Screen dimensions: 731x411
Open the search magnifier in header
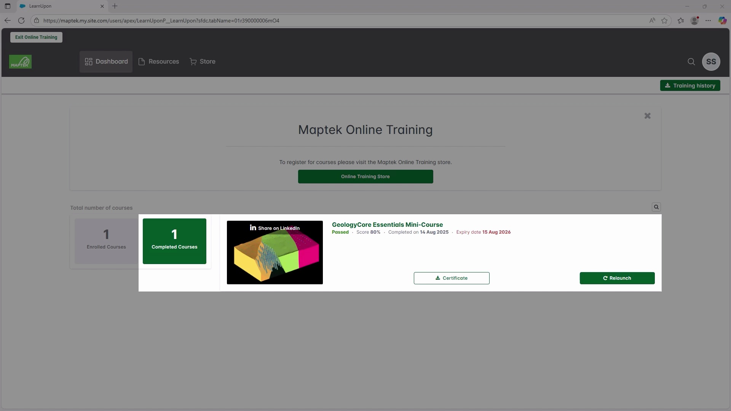691,62
